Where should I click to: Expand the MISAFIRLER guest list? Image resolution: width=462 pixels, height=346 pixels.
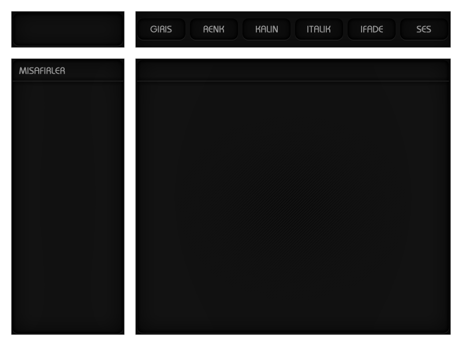(66, 71)
